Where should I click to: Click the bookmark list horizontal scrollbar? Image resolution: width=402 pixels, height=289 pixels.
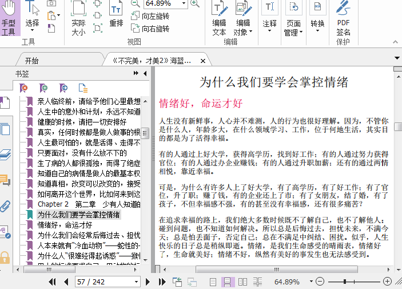coord(49,270)
